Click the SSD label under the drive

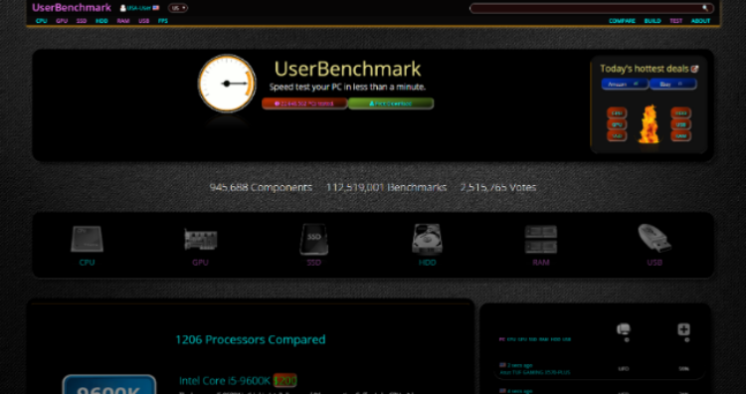(x=313, y=263)
